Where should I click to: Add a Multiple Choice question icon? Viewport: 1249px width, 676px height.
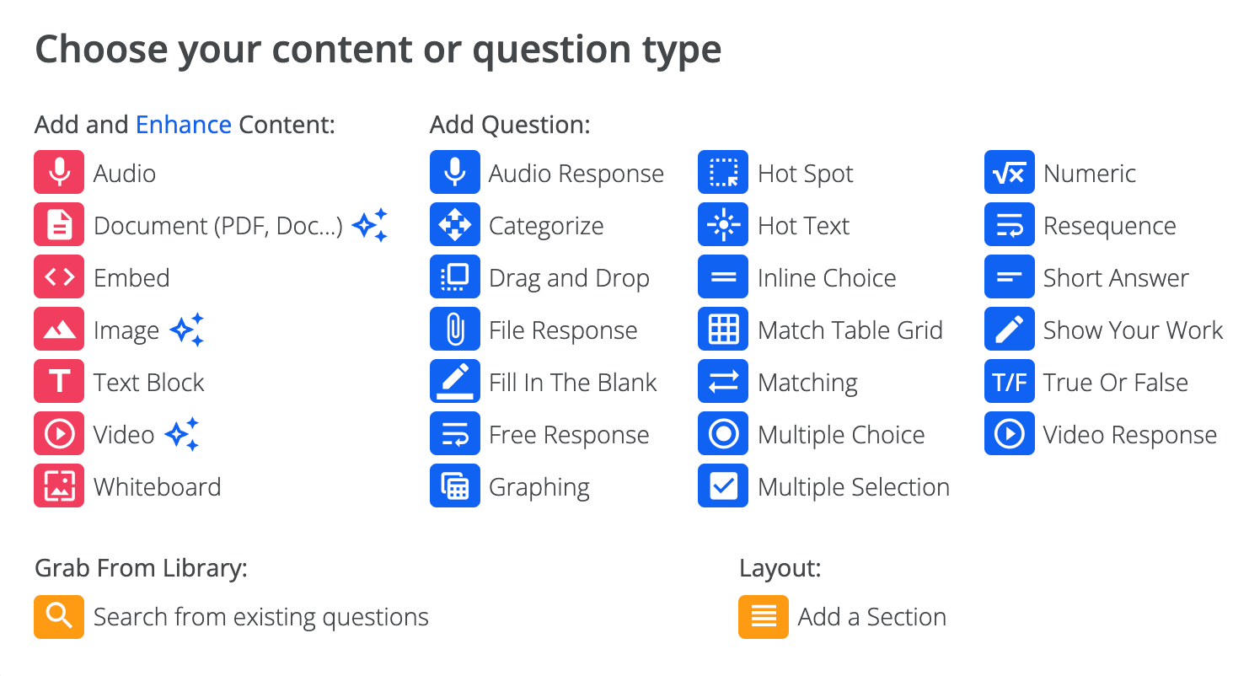pos(723,435)
